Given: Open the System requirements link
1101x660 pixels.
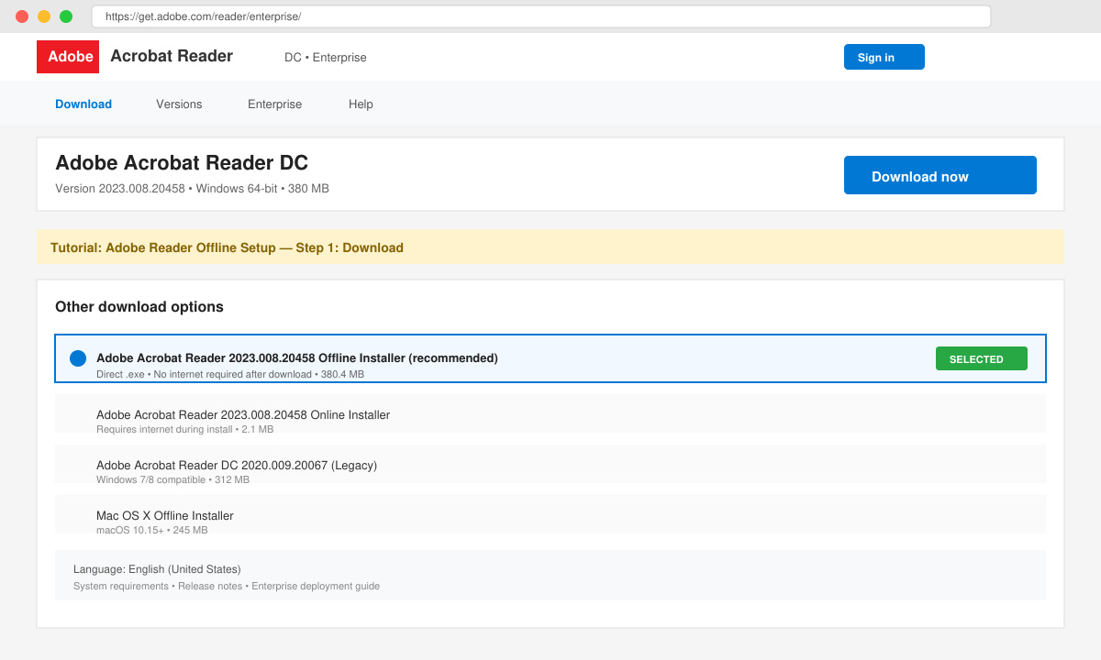Looking at the screenshot, I should coord(121,586).
